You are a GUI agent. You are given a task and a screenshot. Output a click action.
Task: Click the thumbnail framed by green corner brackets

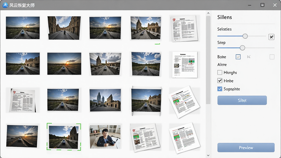tap(64, 137)
